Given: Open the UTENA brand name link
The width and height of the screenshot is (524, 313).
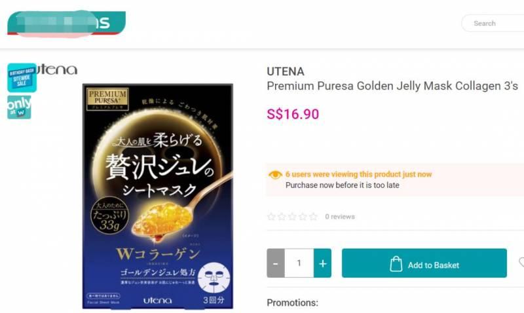Looking at the screenshot, I should point(286,71).
